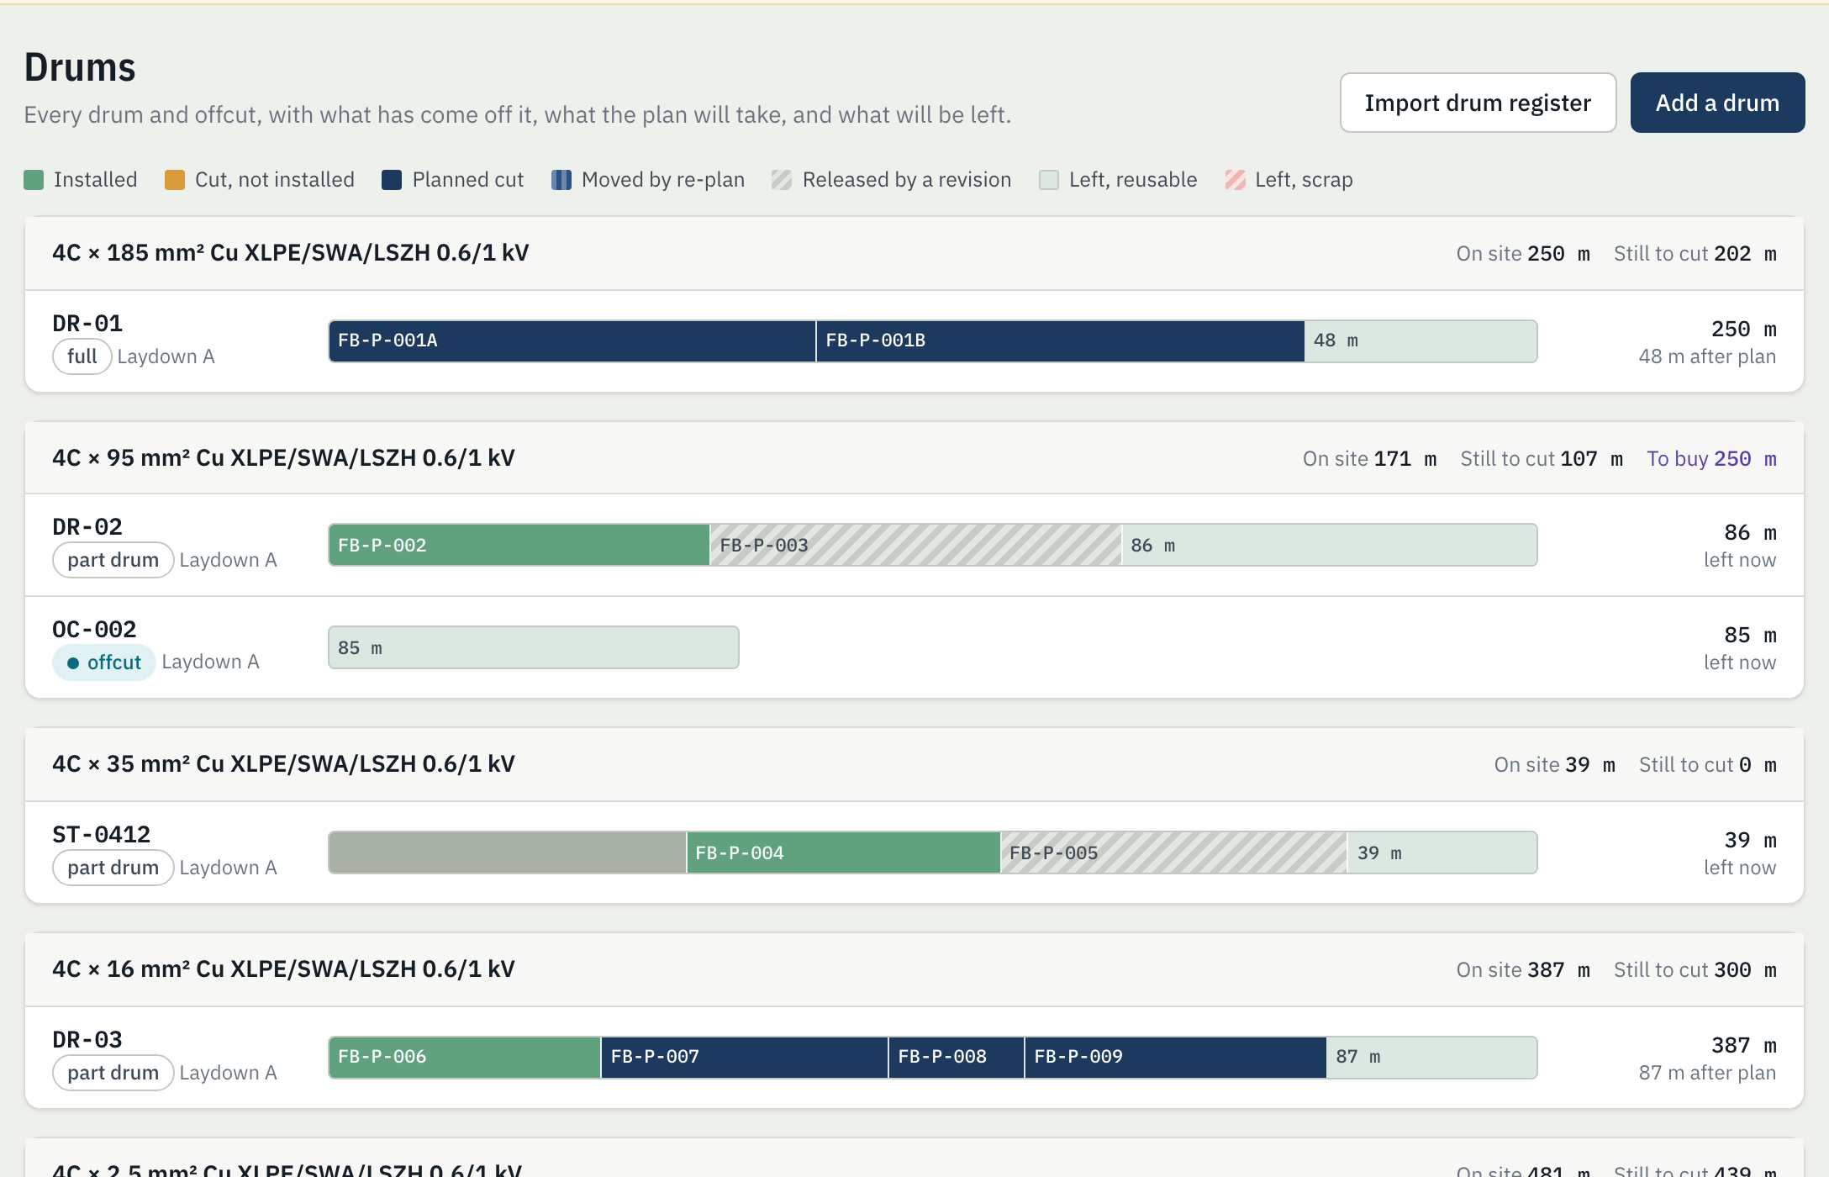Click the Laydown A location beside OC-002

pyautogui.click(x=211, y=662)
